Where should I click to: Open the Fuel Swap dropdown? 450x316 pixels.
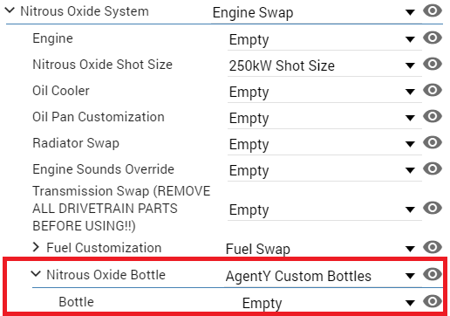coord(323,249)
